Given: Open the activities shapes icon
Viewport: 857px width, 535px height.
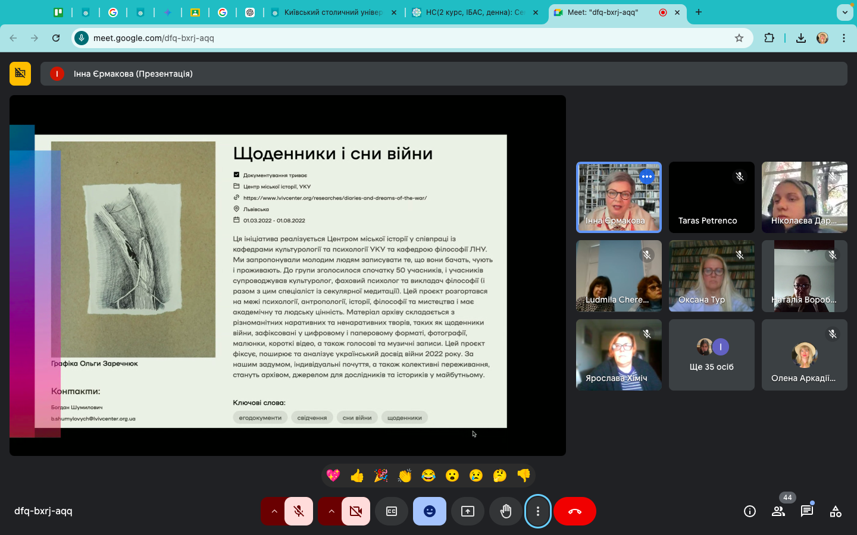Looking at the screenshot, I should pos(836,511).
